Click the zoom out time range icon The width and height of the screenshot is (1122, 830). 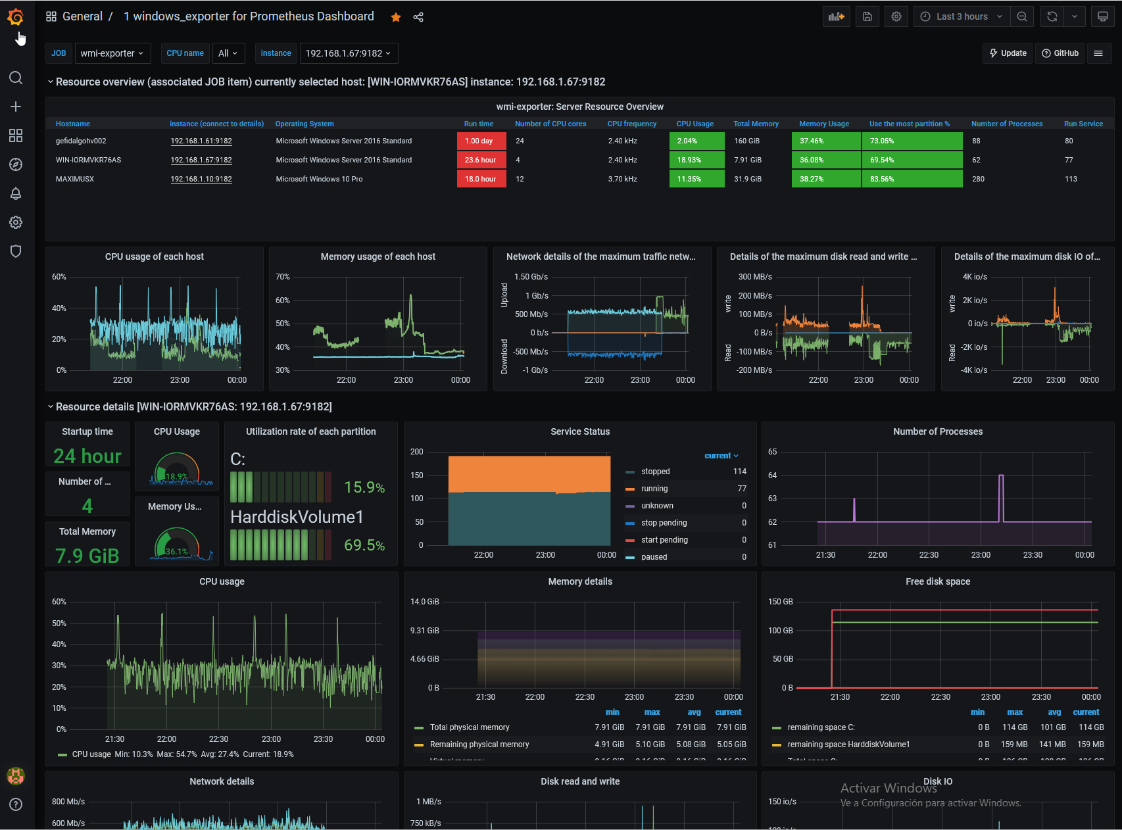coord(1022,16)
